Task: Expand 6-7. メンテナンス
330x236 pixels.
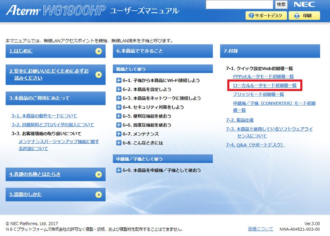Action: tap(119, 134)
